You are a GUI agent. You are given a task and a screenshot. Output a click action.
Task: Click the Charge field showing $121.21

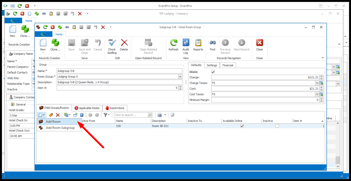[x=265, y=77]
